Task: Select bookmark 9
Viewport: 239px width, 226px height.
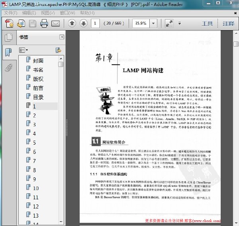Action: coord(34,179)
